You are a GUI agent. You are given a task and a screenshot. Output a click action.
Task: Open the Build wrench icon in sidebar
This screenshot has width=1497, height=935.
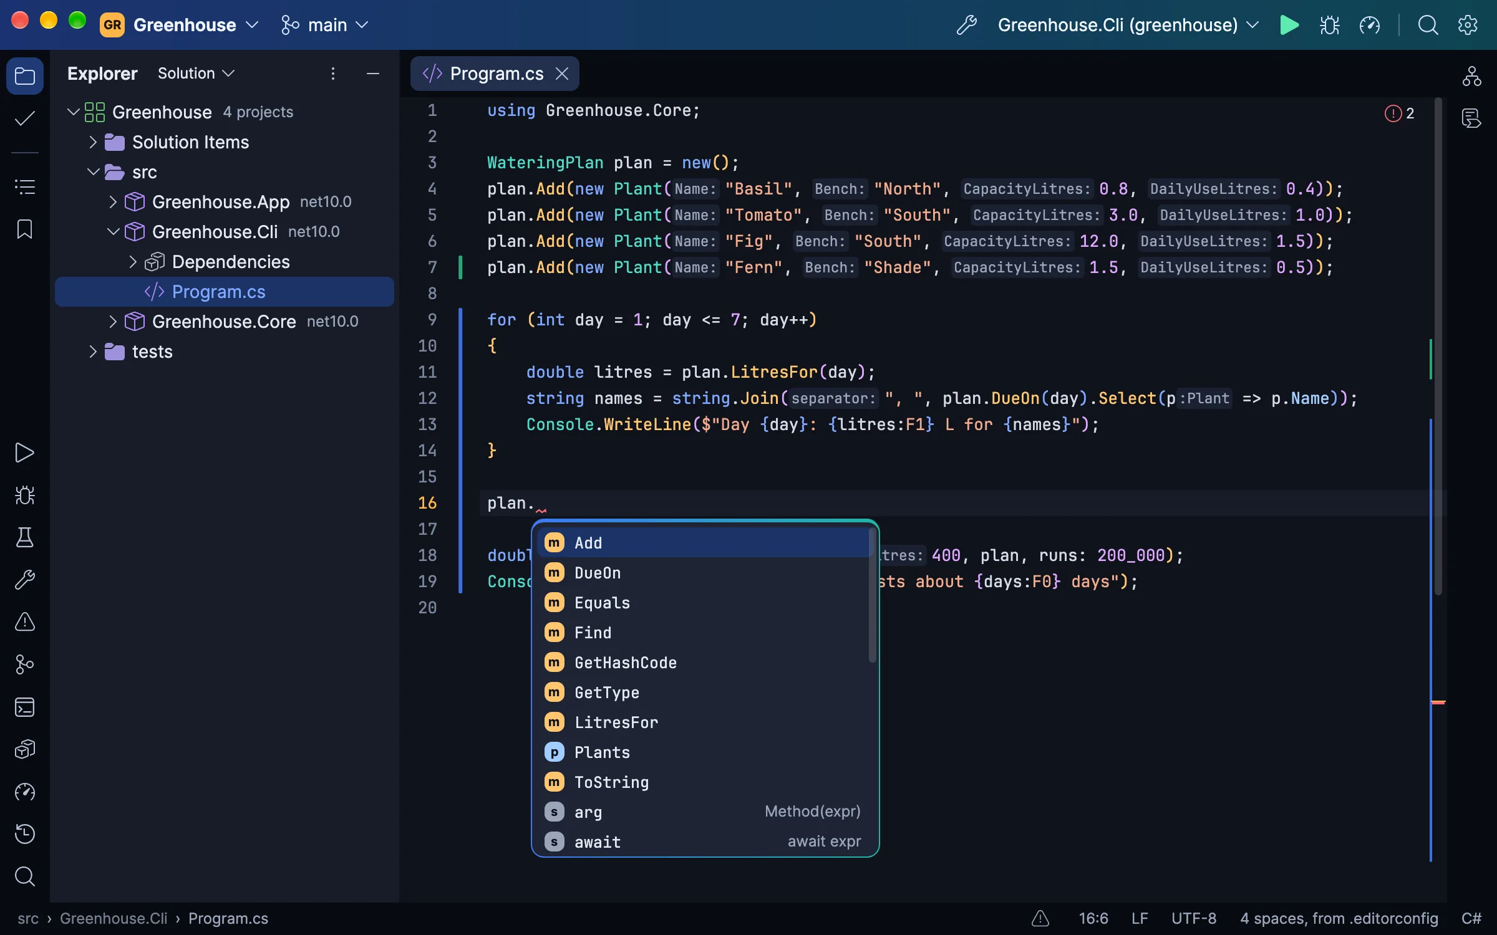click(x=25, y=580)
